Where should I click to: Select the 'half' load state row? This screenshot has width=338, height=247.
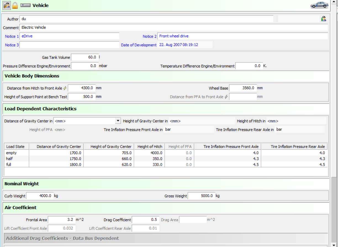10,159
